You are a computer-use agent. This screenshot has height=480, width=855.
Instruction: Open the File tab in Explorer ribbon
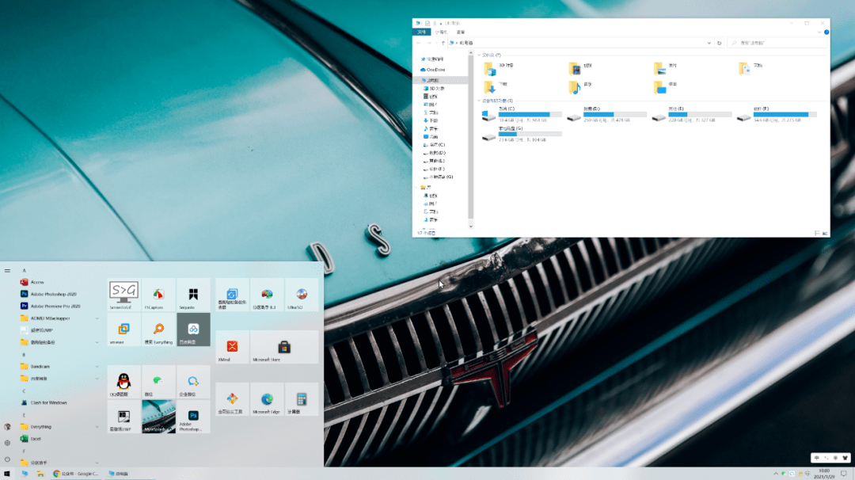click(424, 32)
